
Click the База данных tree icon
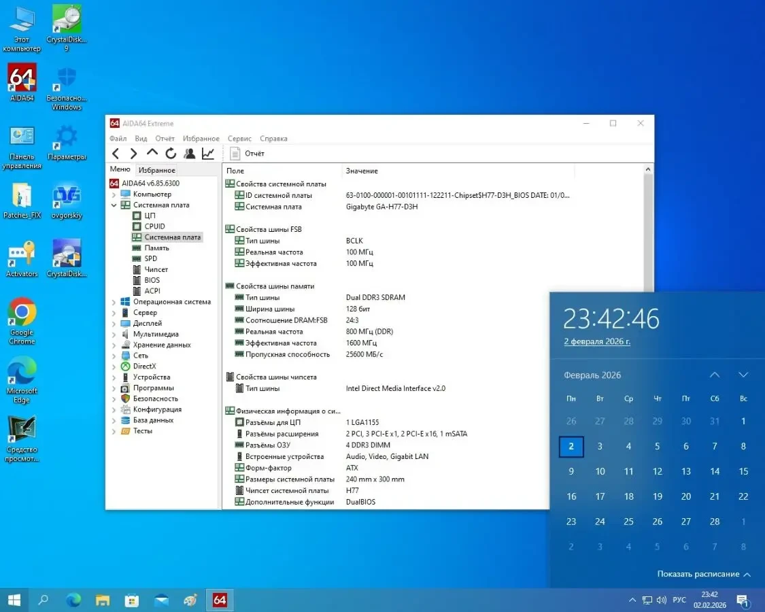pos(125,420)
